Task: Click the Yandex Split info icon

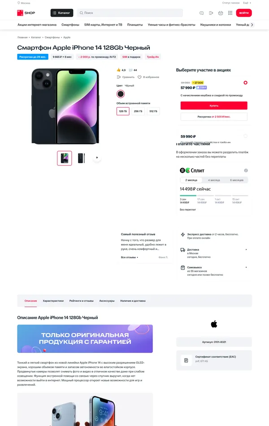Action: click(x=246, y=170)
